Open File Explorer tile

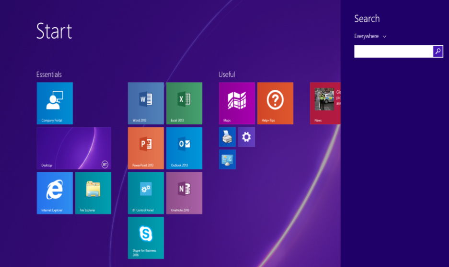point(93,193)
